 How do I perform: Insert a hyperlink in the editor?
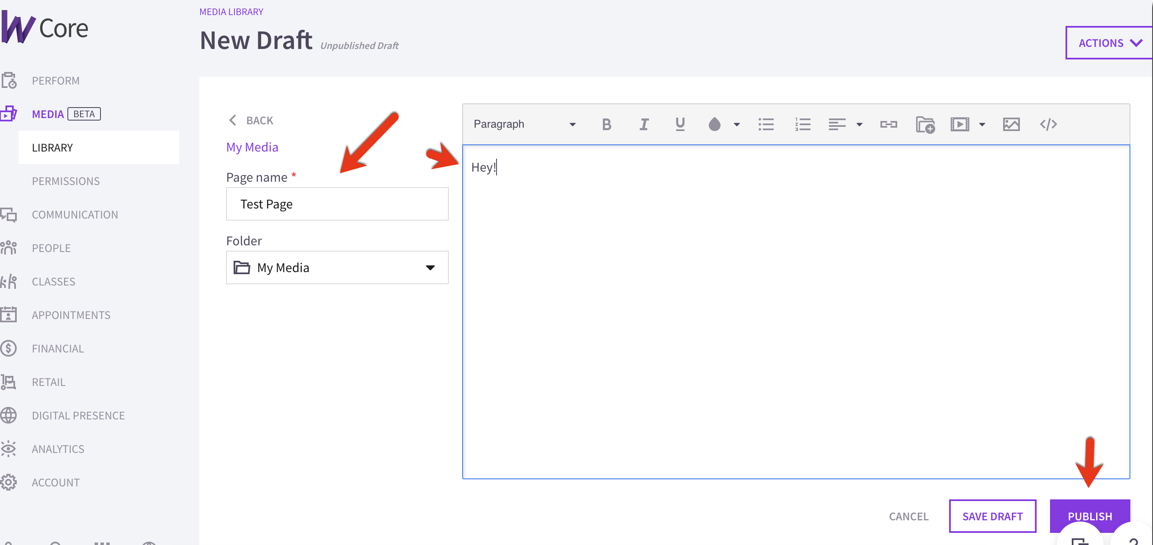coord(889,124)
